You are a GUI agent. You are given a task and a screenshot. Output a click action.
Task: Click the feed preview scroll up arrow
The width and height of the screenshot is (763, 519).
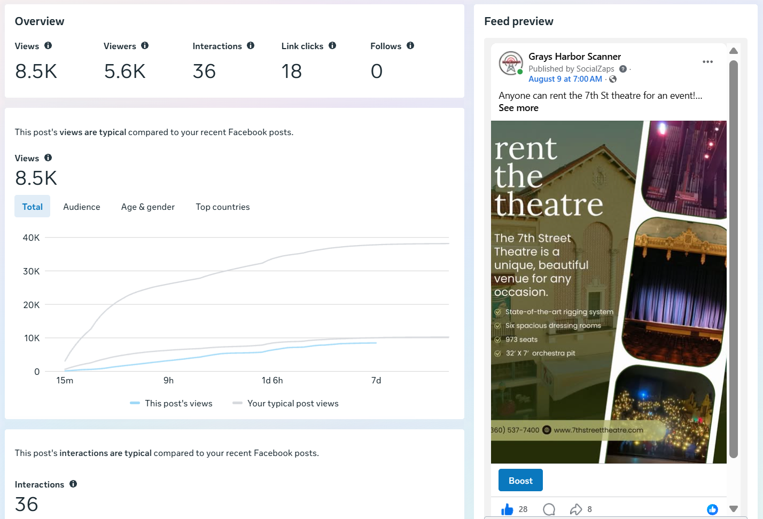coord(734,51)
